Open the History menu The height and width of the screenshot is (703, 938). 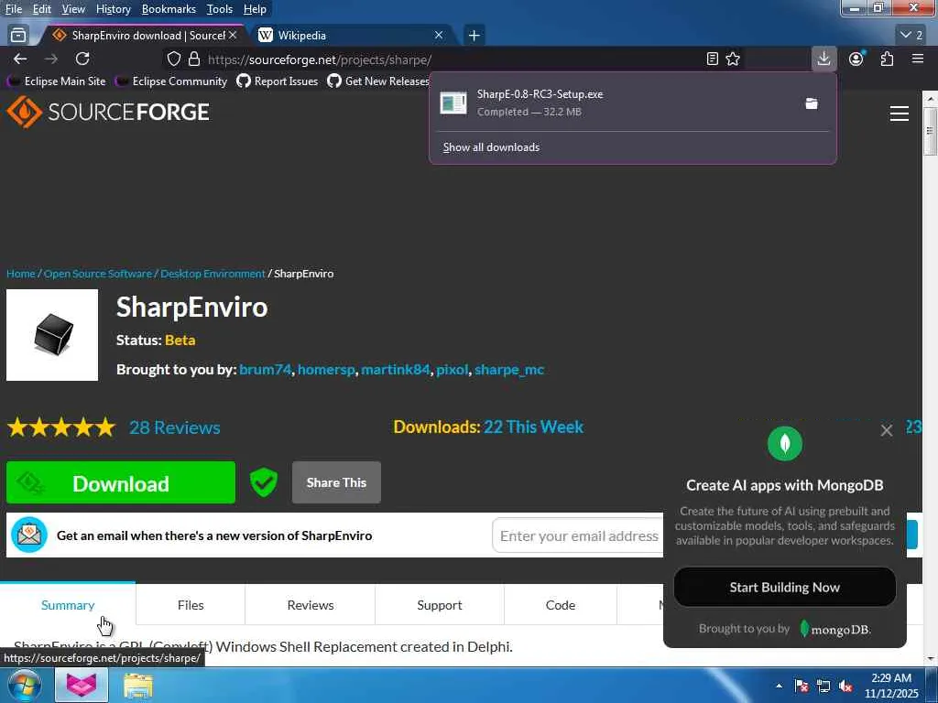click(113, 9)
